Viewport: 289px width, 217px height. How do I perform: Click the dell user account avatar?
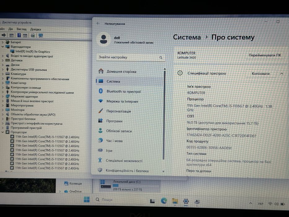pos(103,39)
